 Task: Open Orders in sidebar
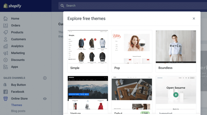pos(16,26)
